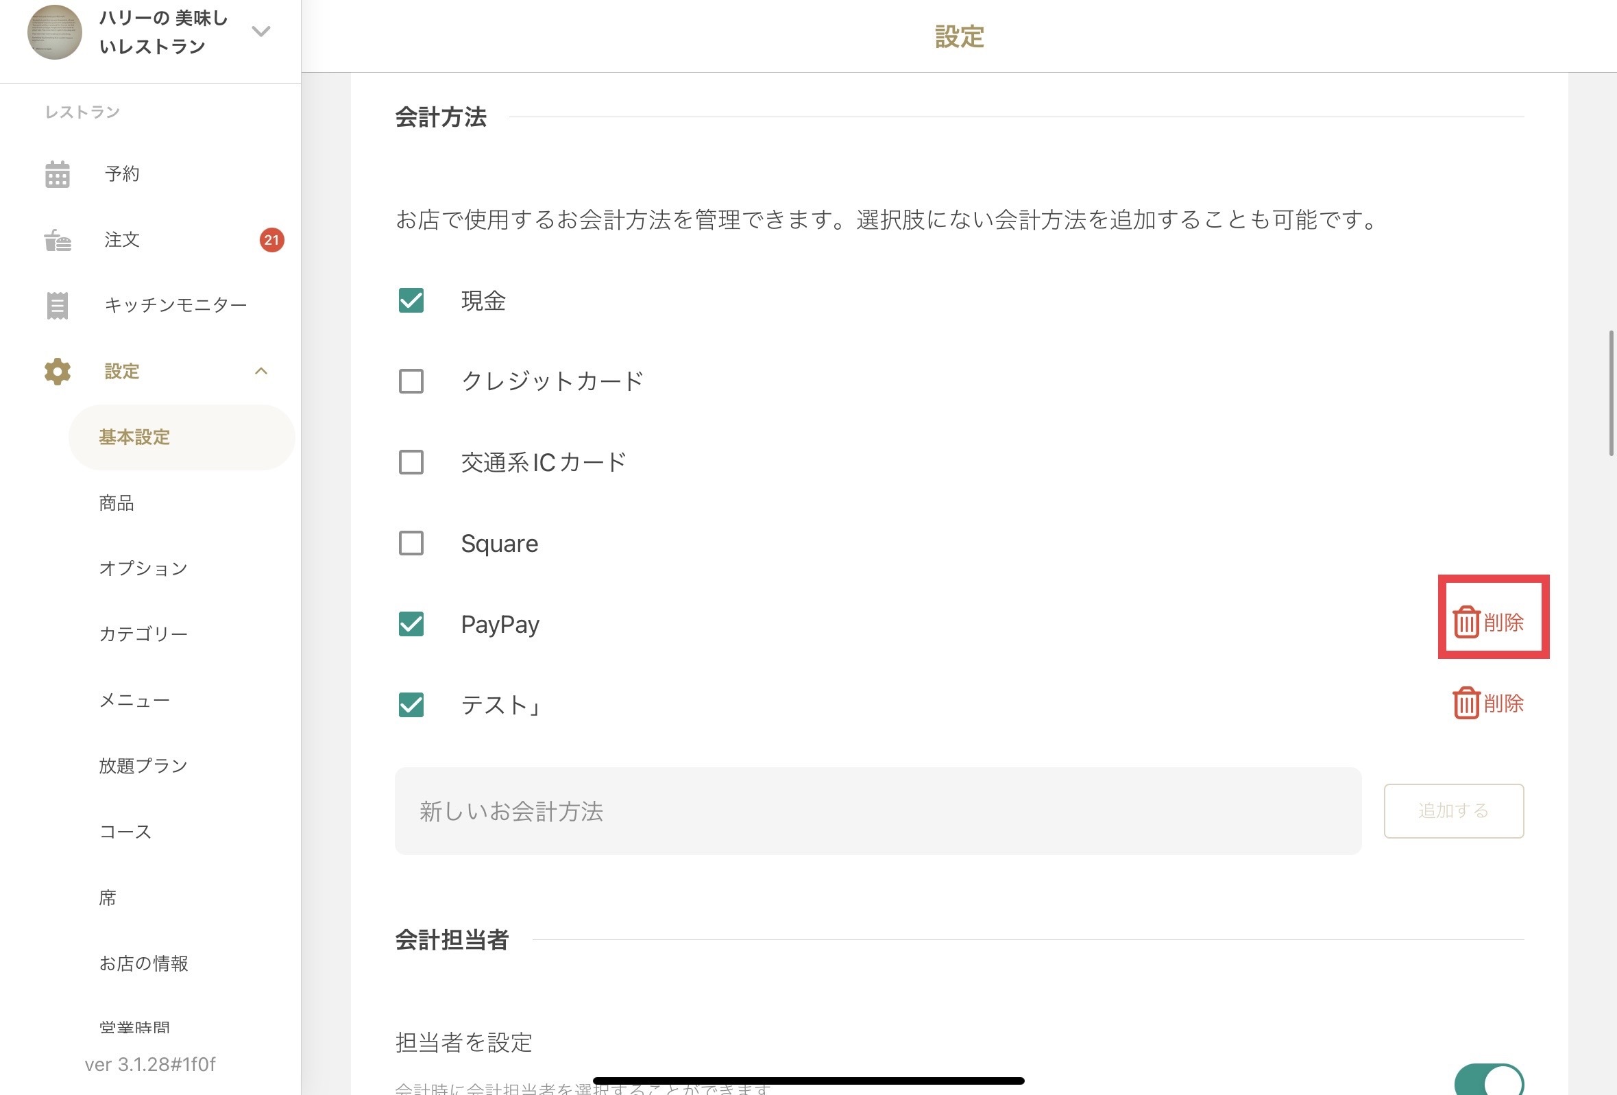Viewport: 1617px width, 1095px height.
Task: Click the trash icon in the PayPay row
Action: click(1466, 622)
